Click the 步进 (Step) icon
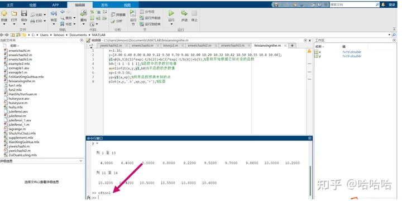 pos(184,13)
